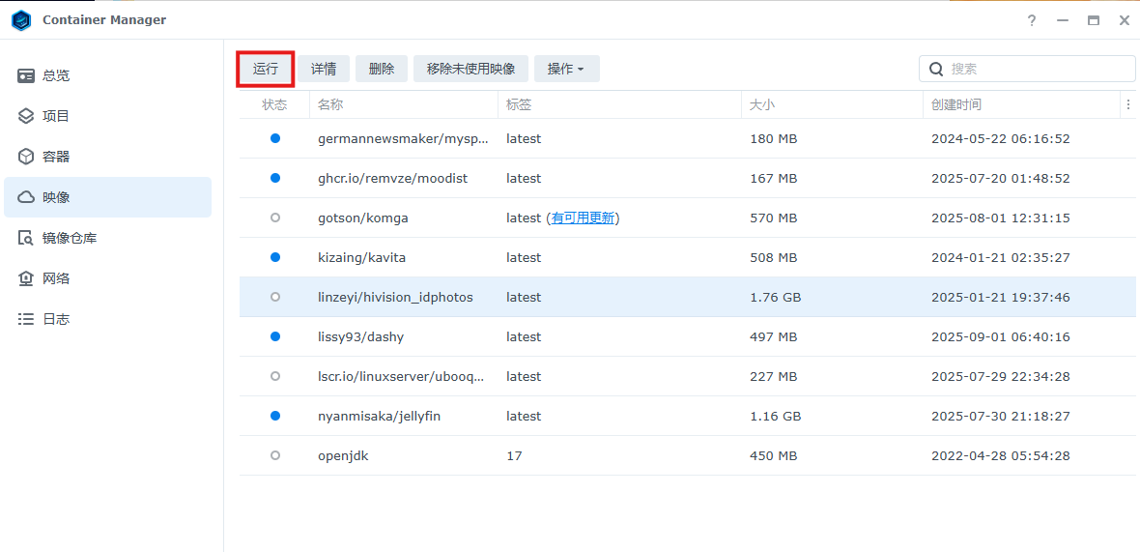
Task: Click the Container Manager app logo
Action: [21, 20]
